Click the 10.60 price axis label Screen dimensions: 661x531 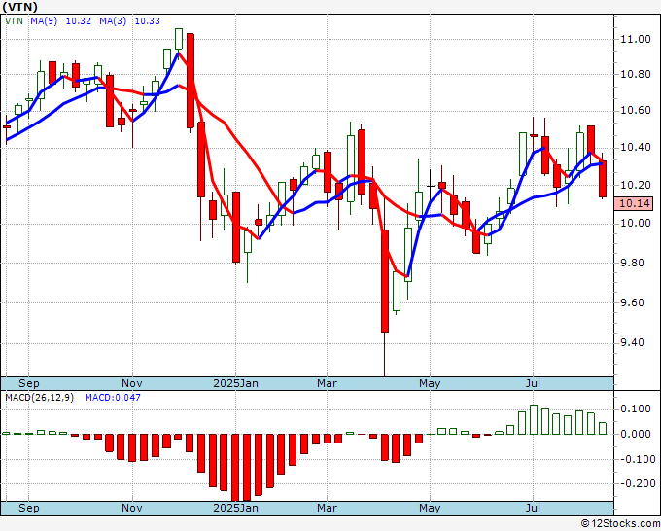(636, 111)
